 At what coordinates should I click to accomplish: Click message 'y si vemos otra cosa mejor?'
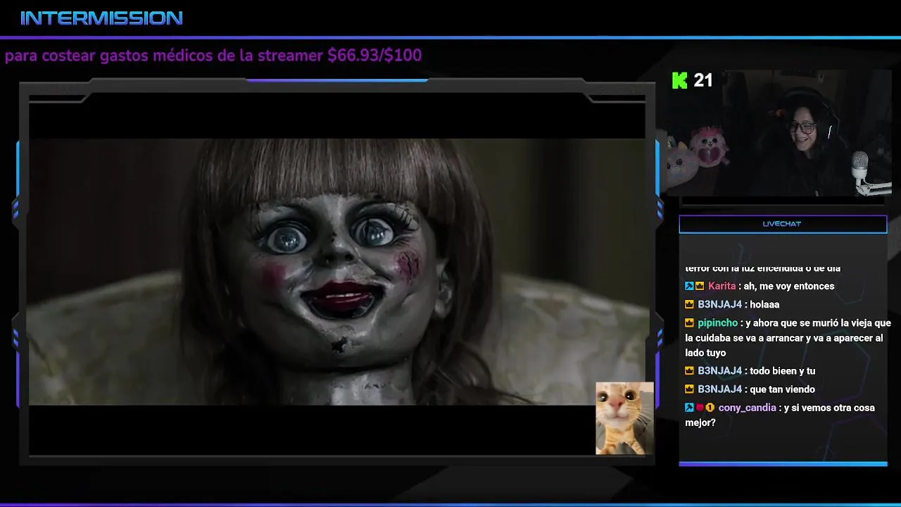[x=780, y=415]
